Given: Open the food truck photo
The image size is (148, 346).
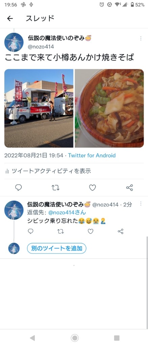Looking at the screenshot, I should point(39,108).
